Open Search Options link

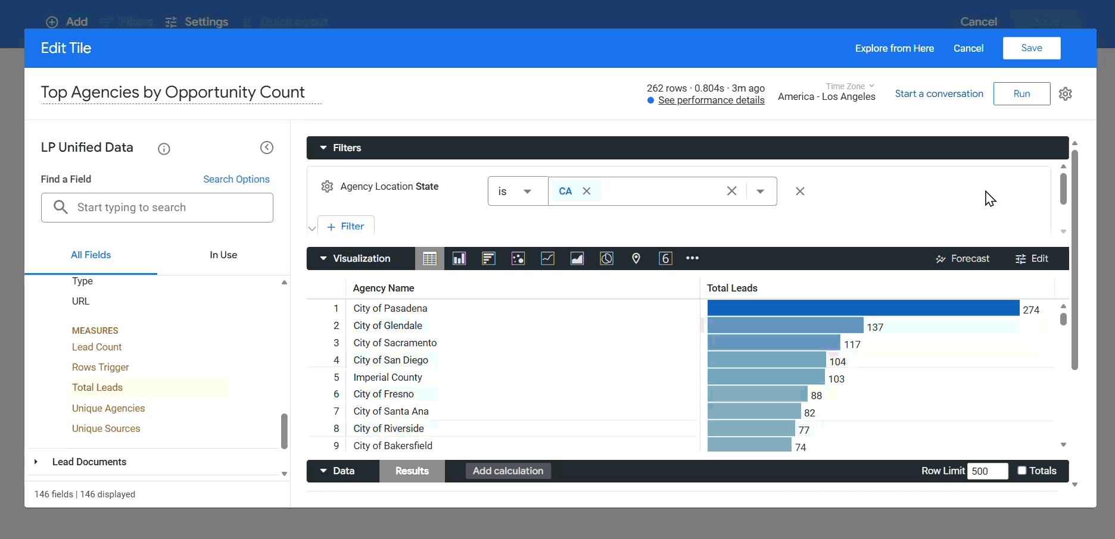coord(236,179)
